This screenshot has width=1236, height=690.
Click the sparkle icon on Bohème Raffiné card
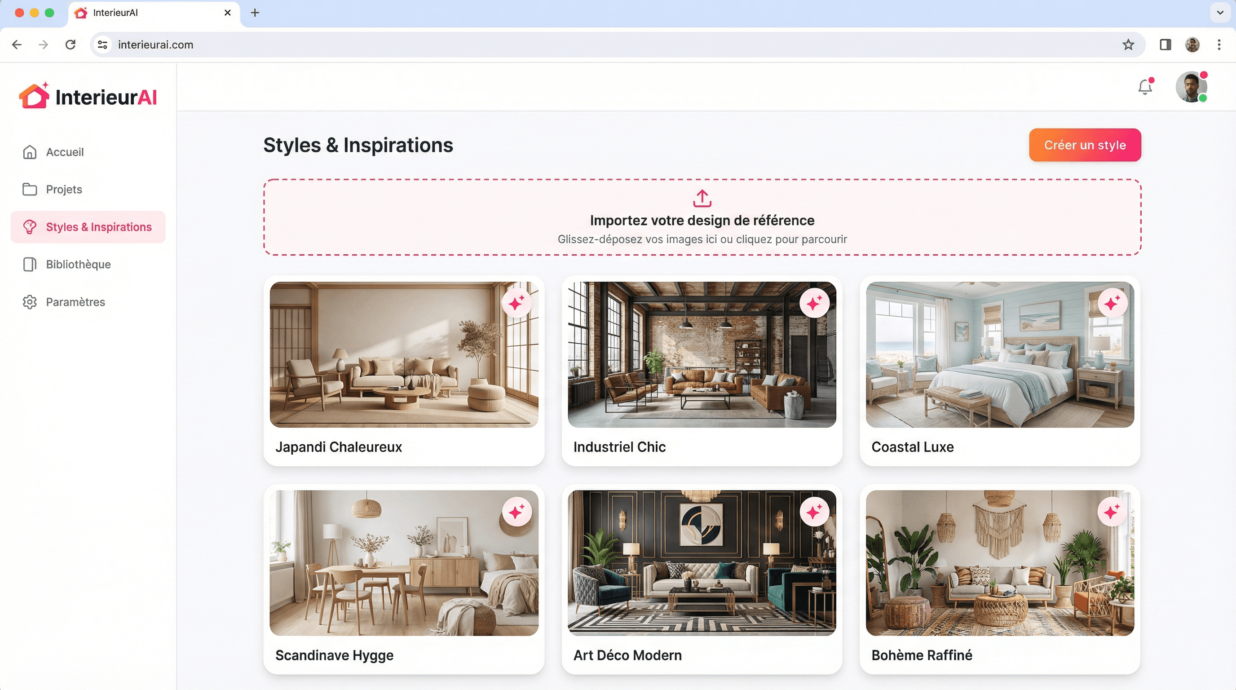[1112, 512]
